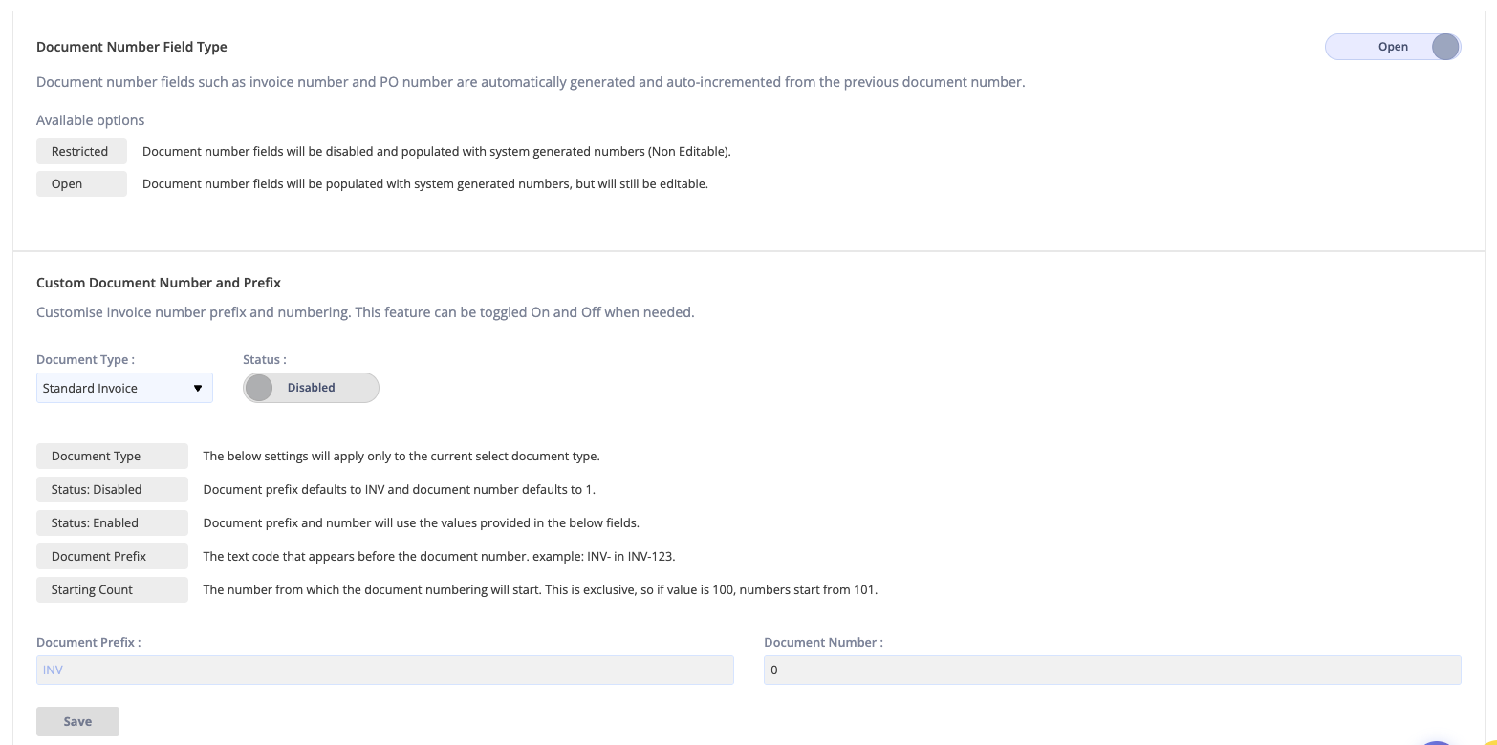This screenshot has width=1497, height=745.
Task: Toggle the Document Number Field Type Open switch
Action: [x=1392, y=47]
